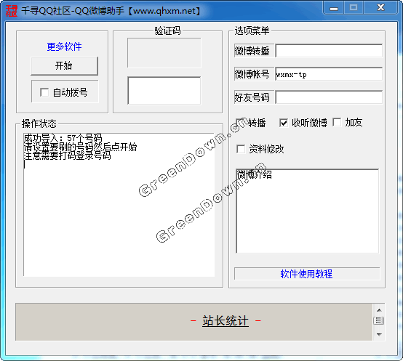
Task: Open the 更多软件 link
Action: coord(64,46)
